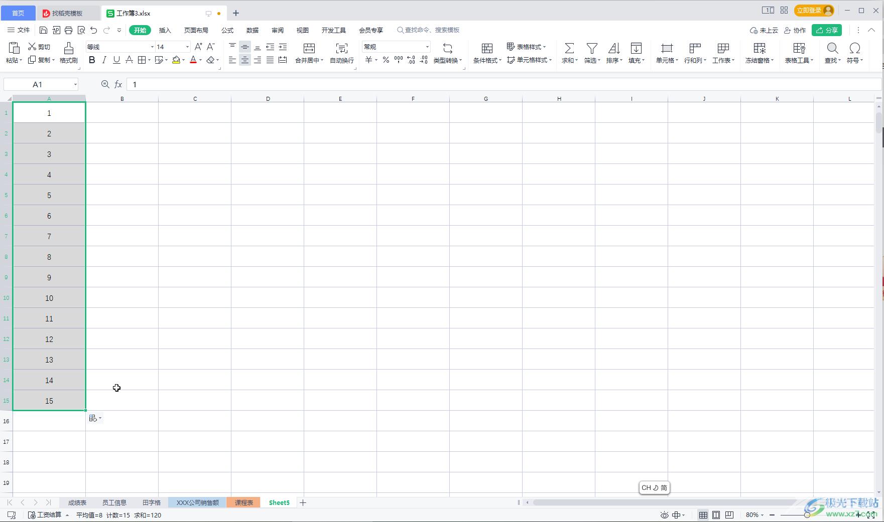Viewport: 884px width, 522px height.
Task: Click the Paste (粘贴) clipboard icon
Action: click(x=14, y=48)
